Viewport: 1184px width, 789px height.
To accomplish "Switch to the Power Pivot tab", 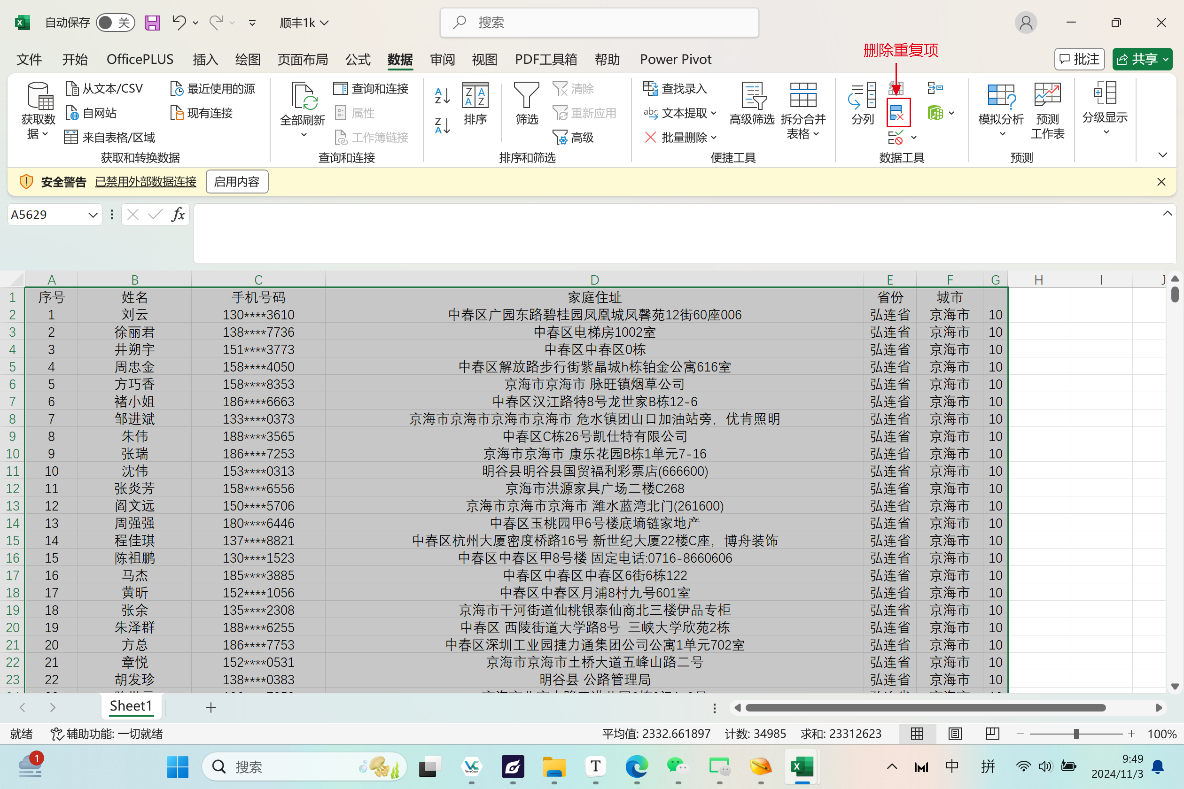I will [x=676, y=59].
